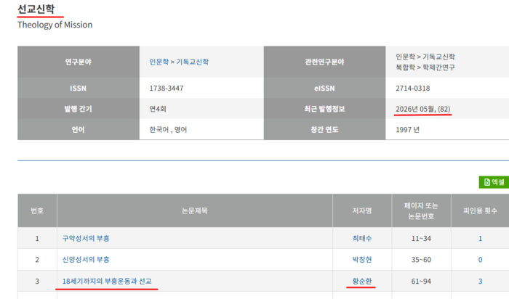View author 최태수's profile
The width and height of the screenshot is (509, 299).
(362, 239)
